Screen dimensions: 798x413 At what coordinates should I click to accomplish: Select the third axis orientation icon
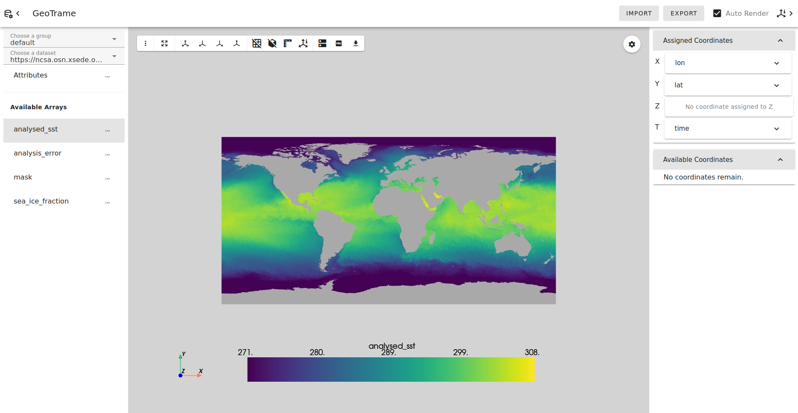pyautogui.click(x=220, y=43)
